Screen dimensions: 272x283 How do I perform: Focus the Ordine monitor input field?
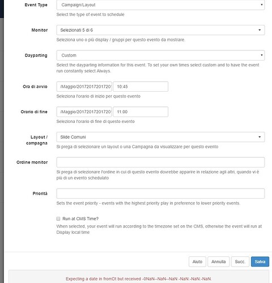[160, 162]
